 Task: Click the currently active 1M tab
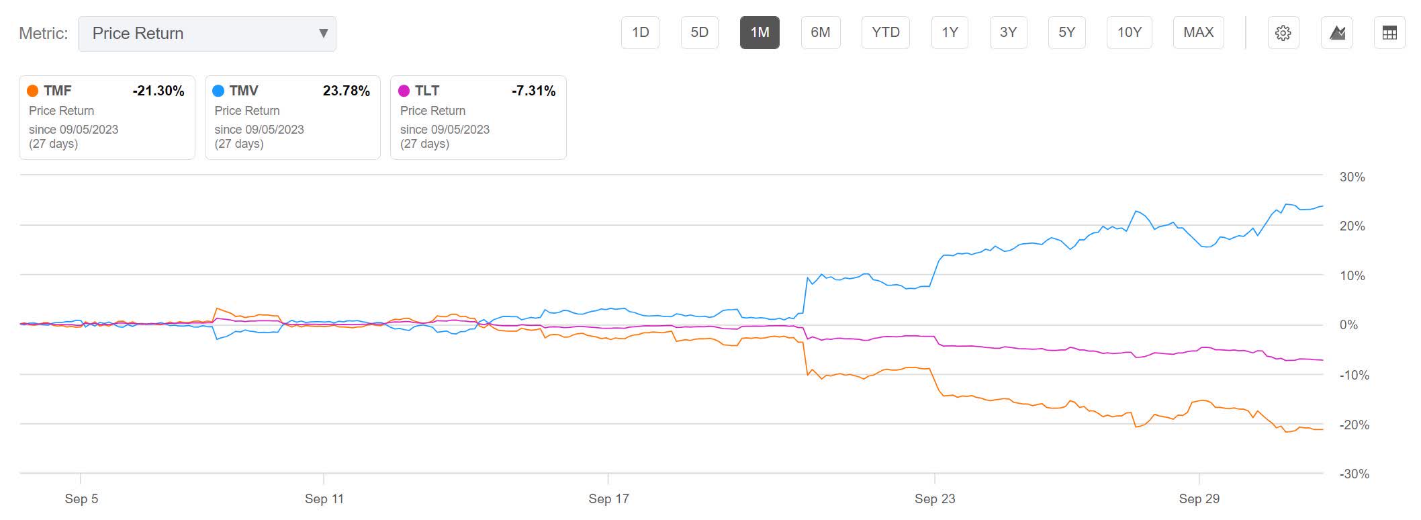(761, 32)
